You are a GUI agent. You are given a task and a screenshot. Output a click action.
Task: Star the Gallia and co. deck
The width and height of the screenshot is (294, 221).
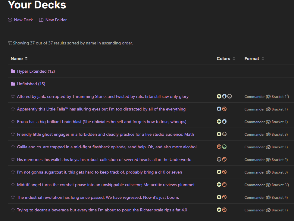coord(13,147)
